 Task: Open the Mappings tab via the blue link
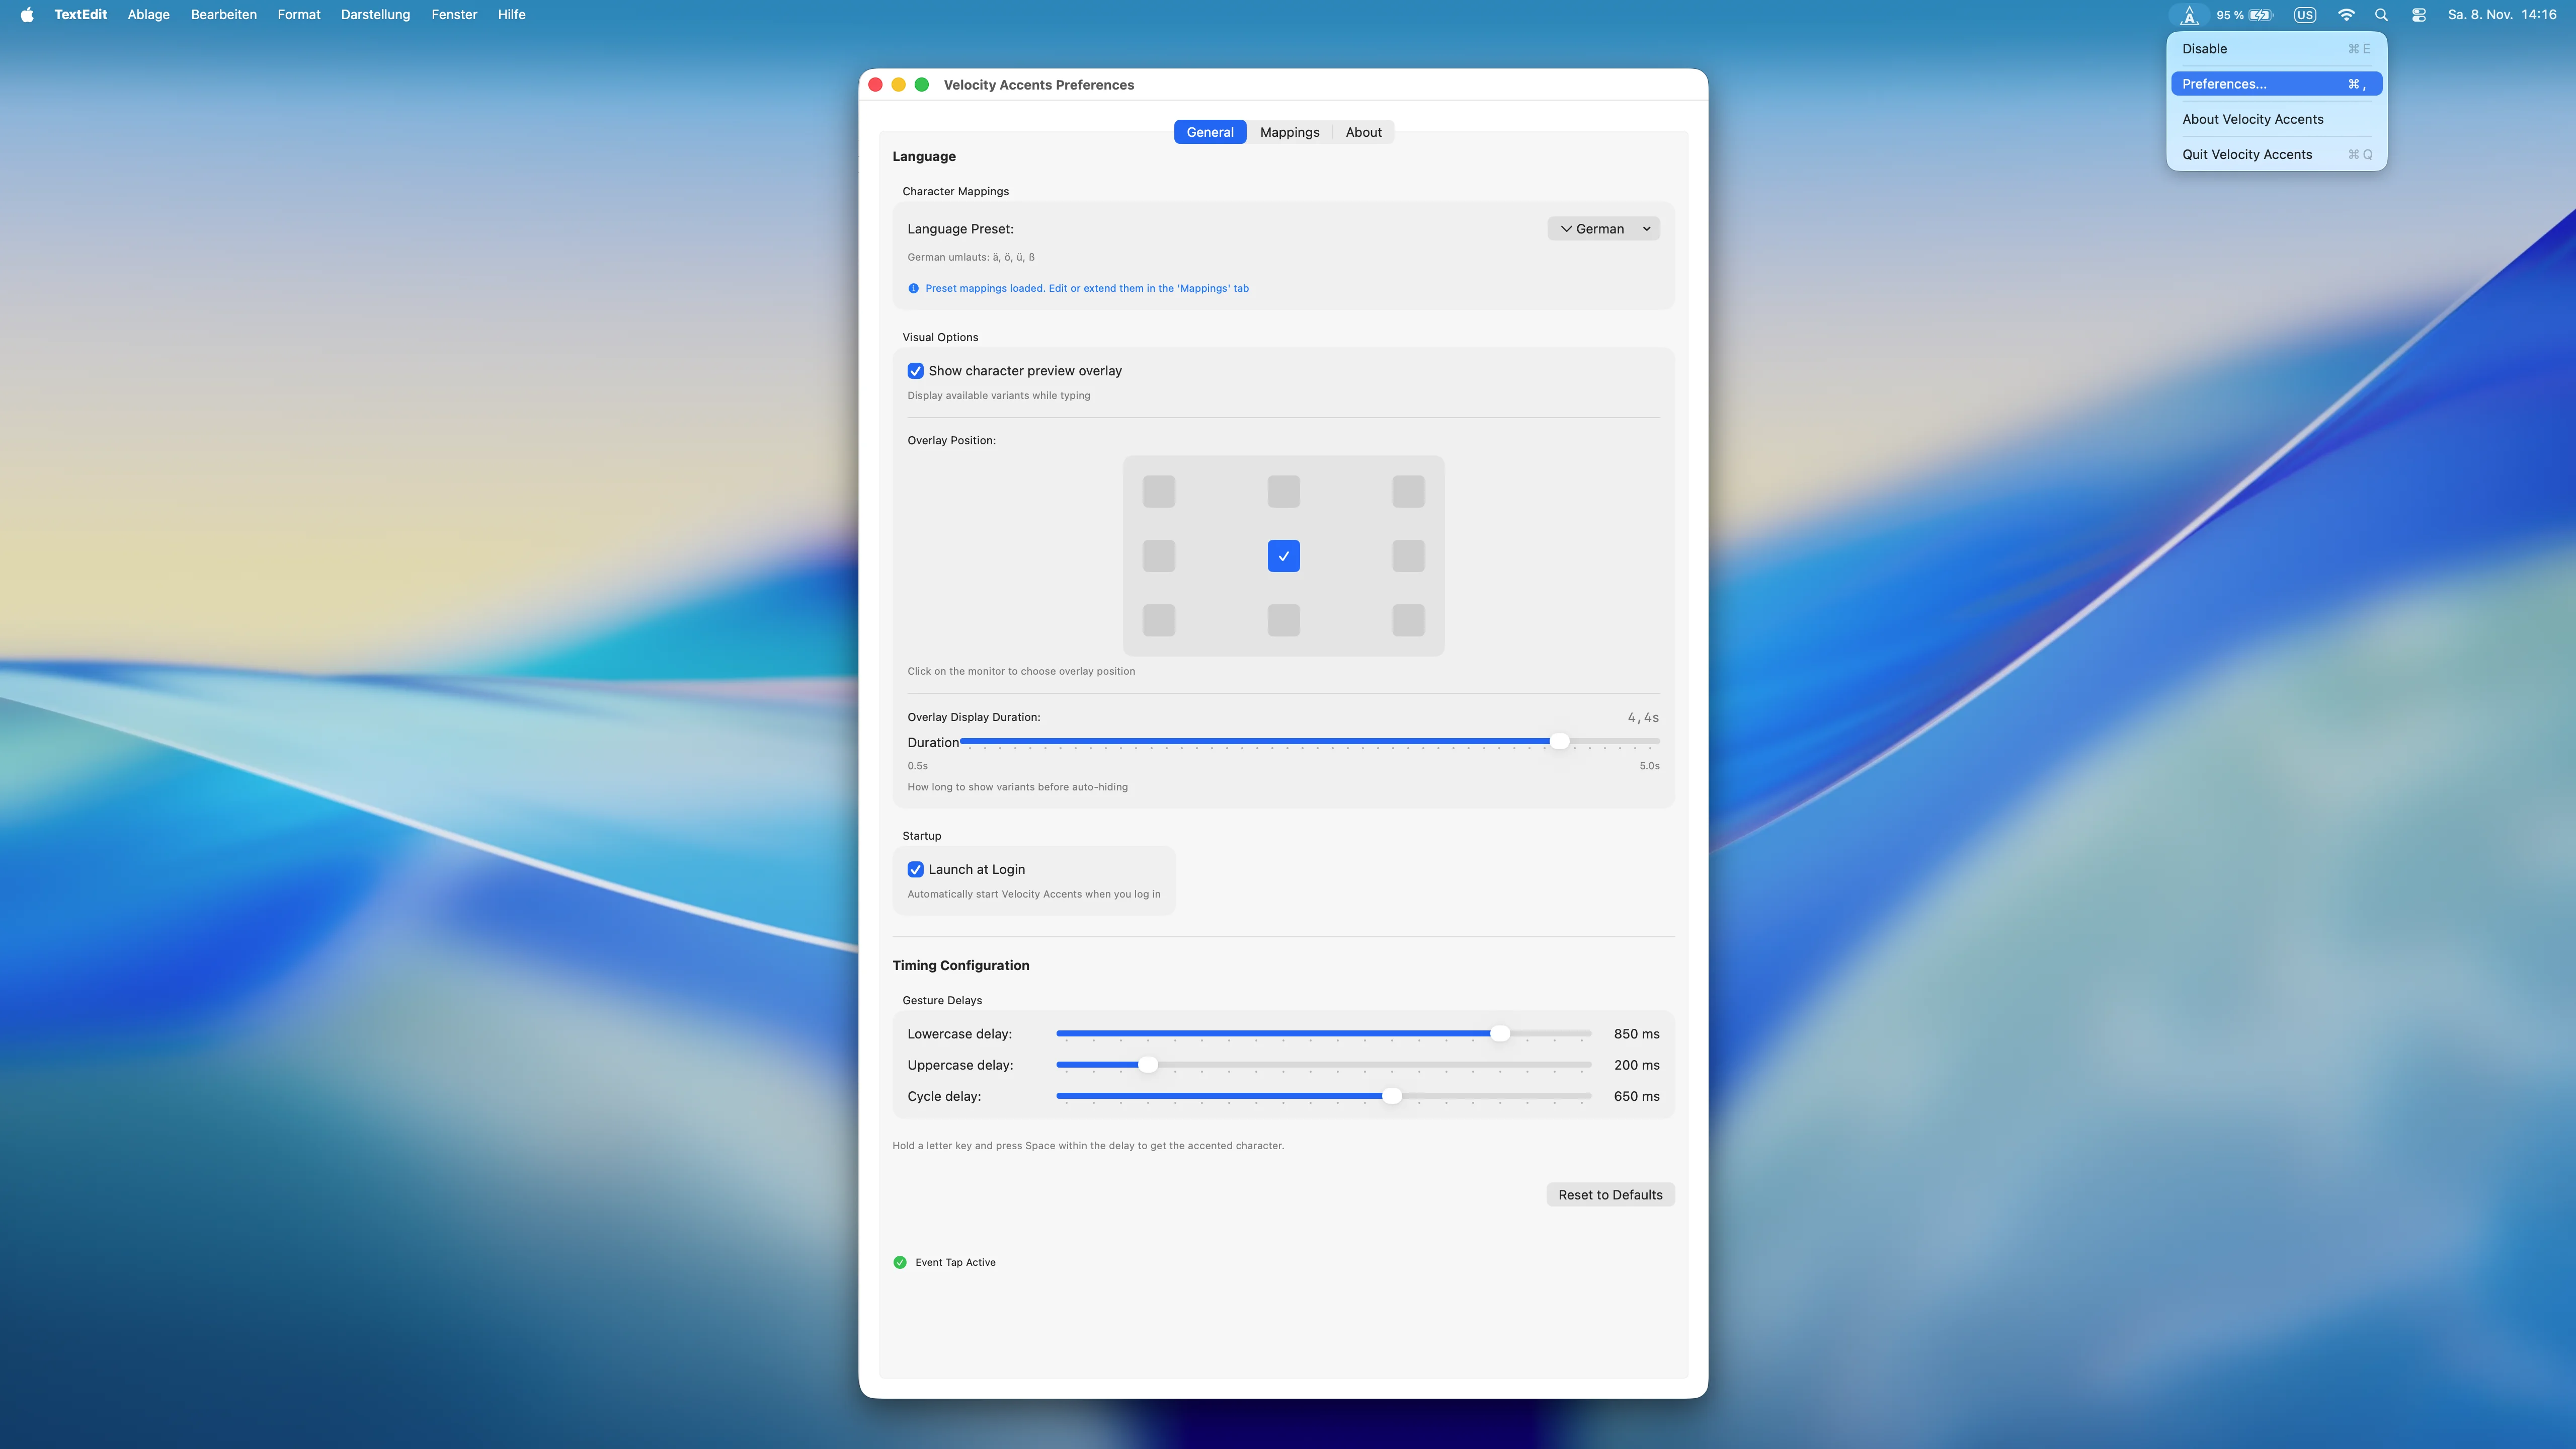point(1086,288)
